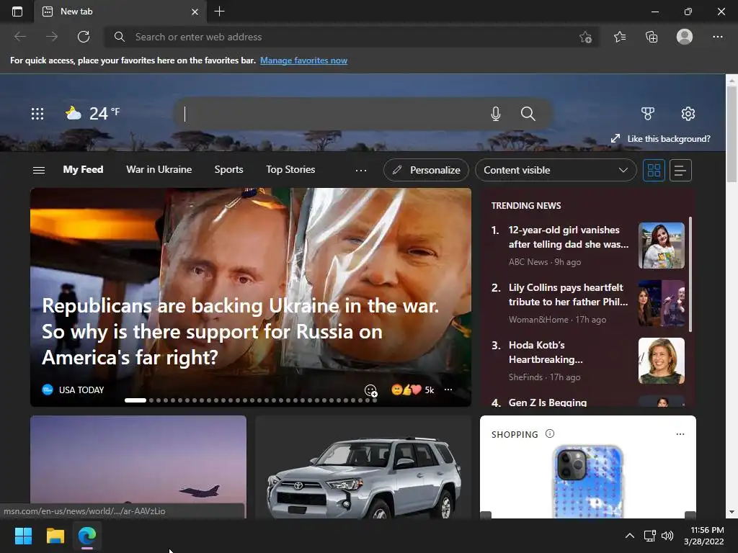Open the Collections icon

pos(652,37)
